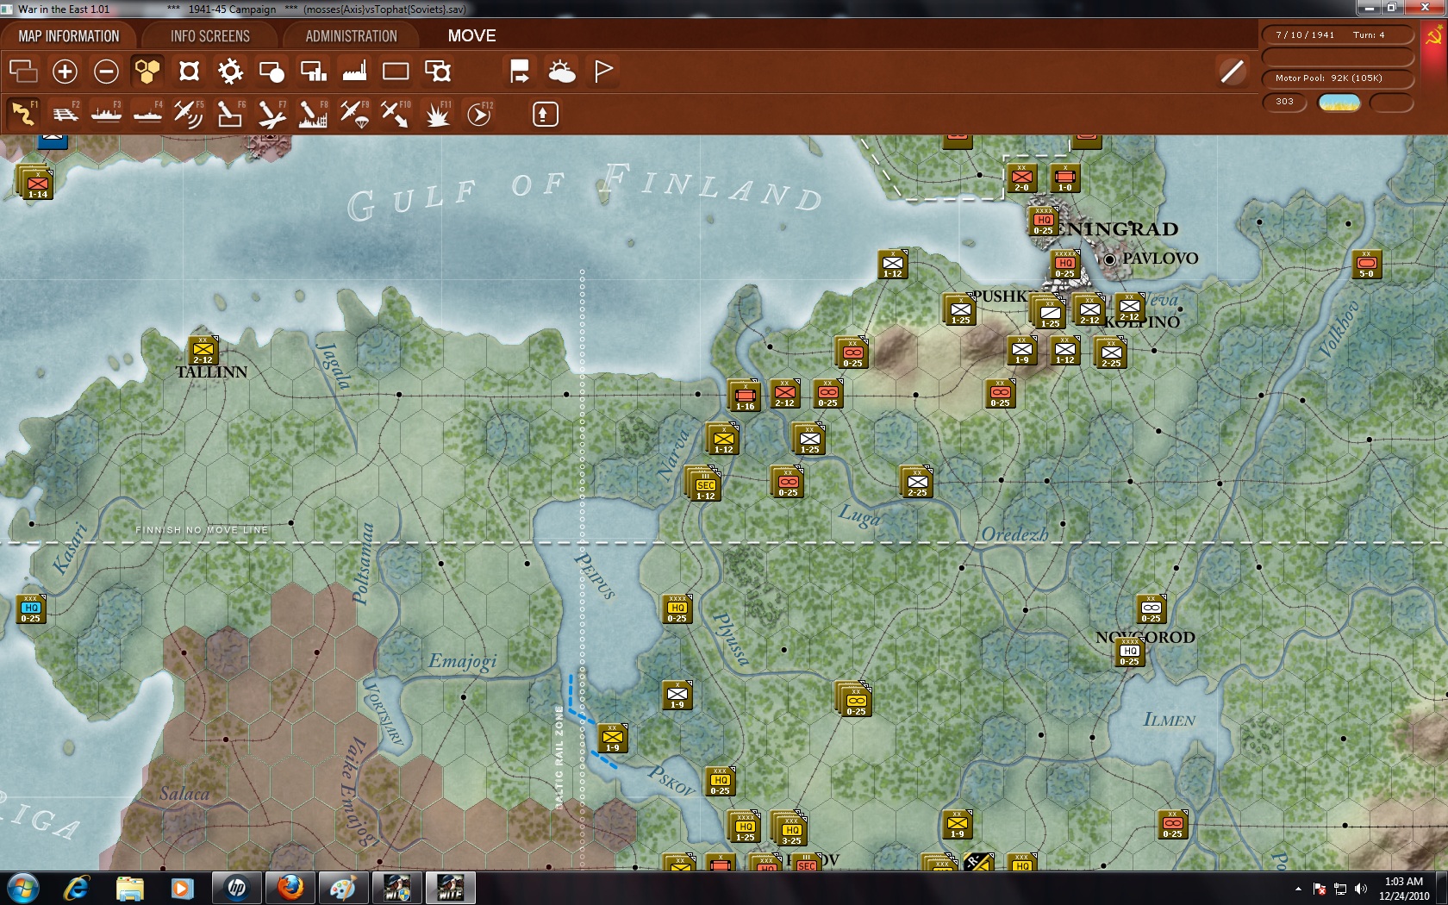Open the MAP INFORMATION tab

pyautogui.click(x=69, y=36)
